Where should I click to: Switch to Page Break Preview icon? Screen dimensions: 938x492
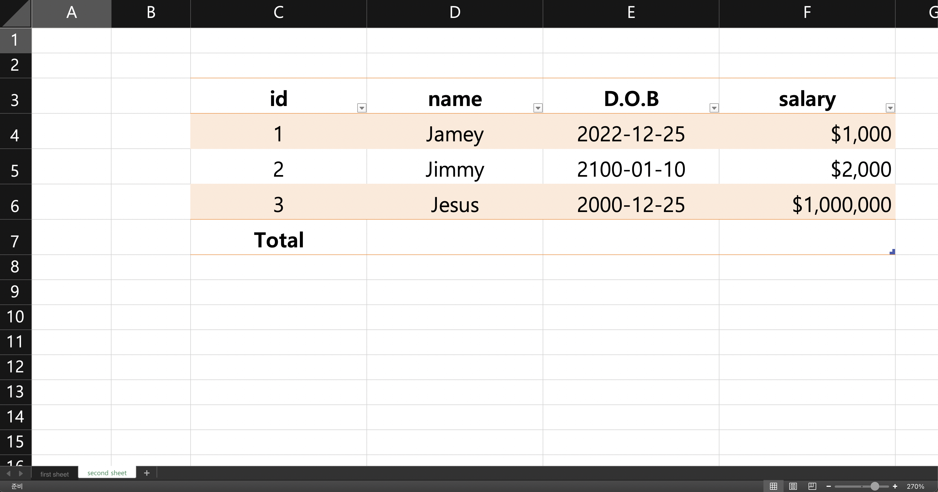coord(812,486)
